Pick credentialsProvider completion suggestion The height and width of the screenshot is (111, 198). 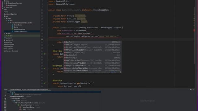[x=93, y=63]
